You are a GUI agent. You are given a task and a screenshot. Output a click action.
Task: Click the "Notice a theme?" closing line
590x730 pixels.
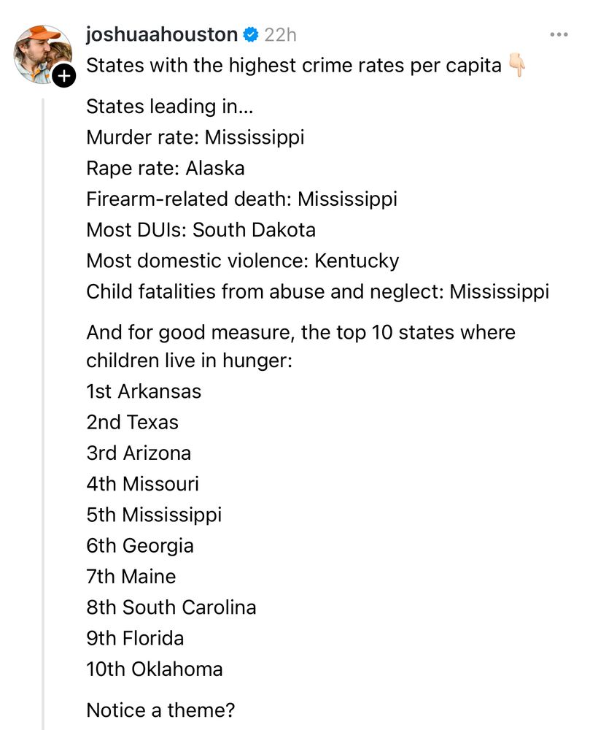pyautogui.click(x=160, y=710)
